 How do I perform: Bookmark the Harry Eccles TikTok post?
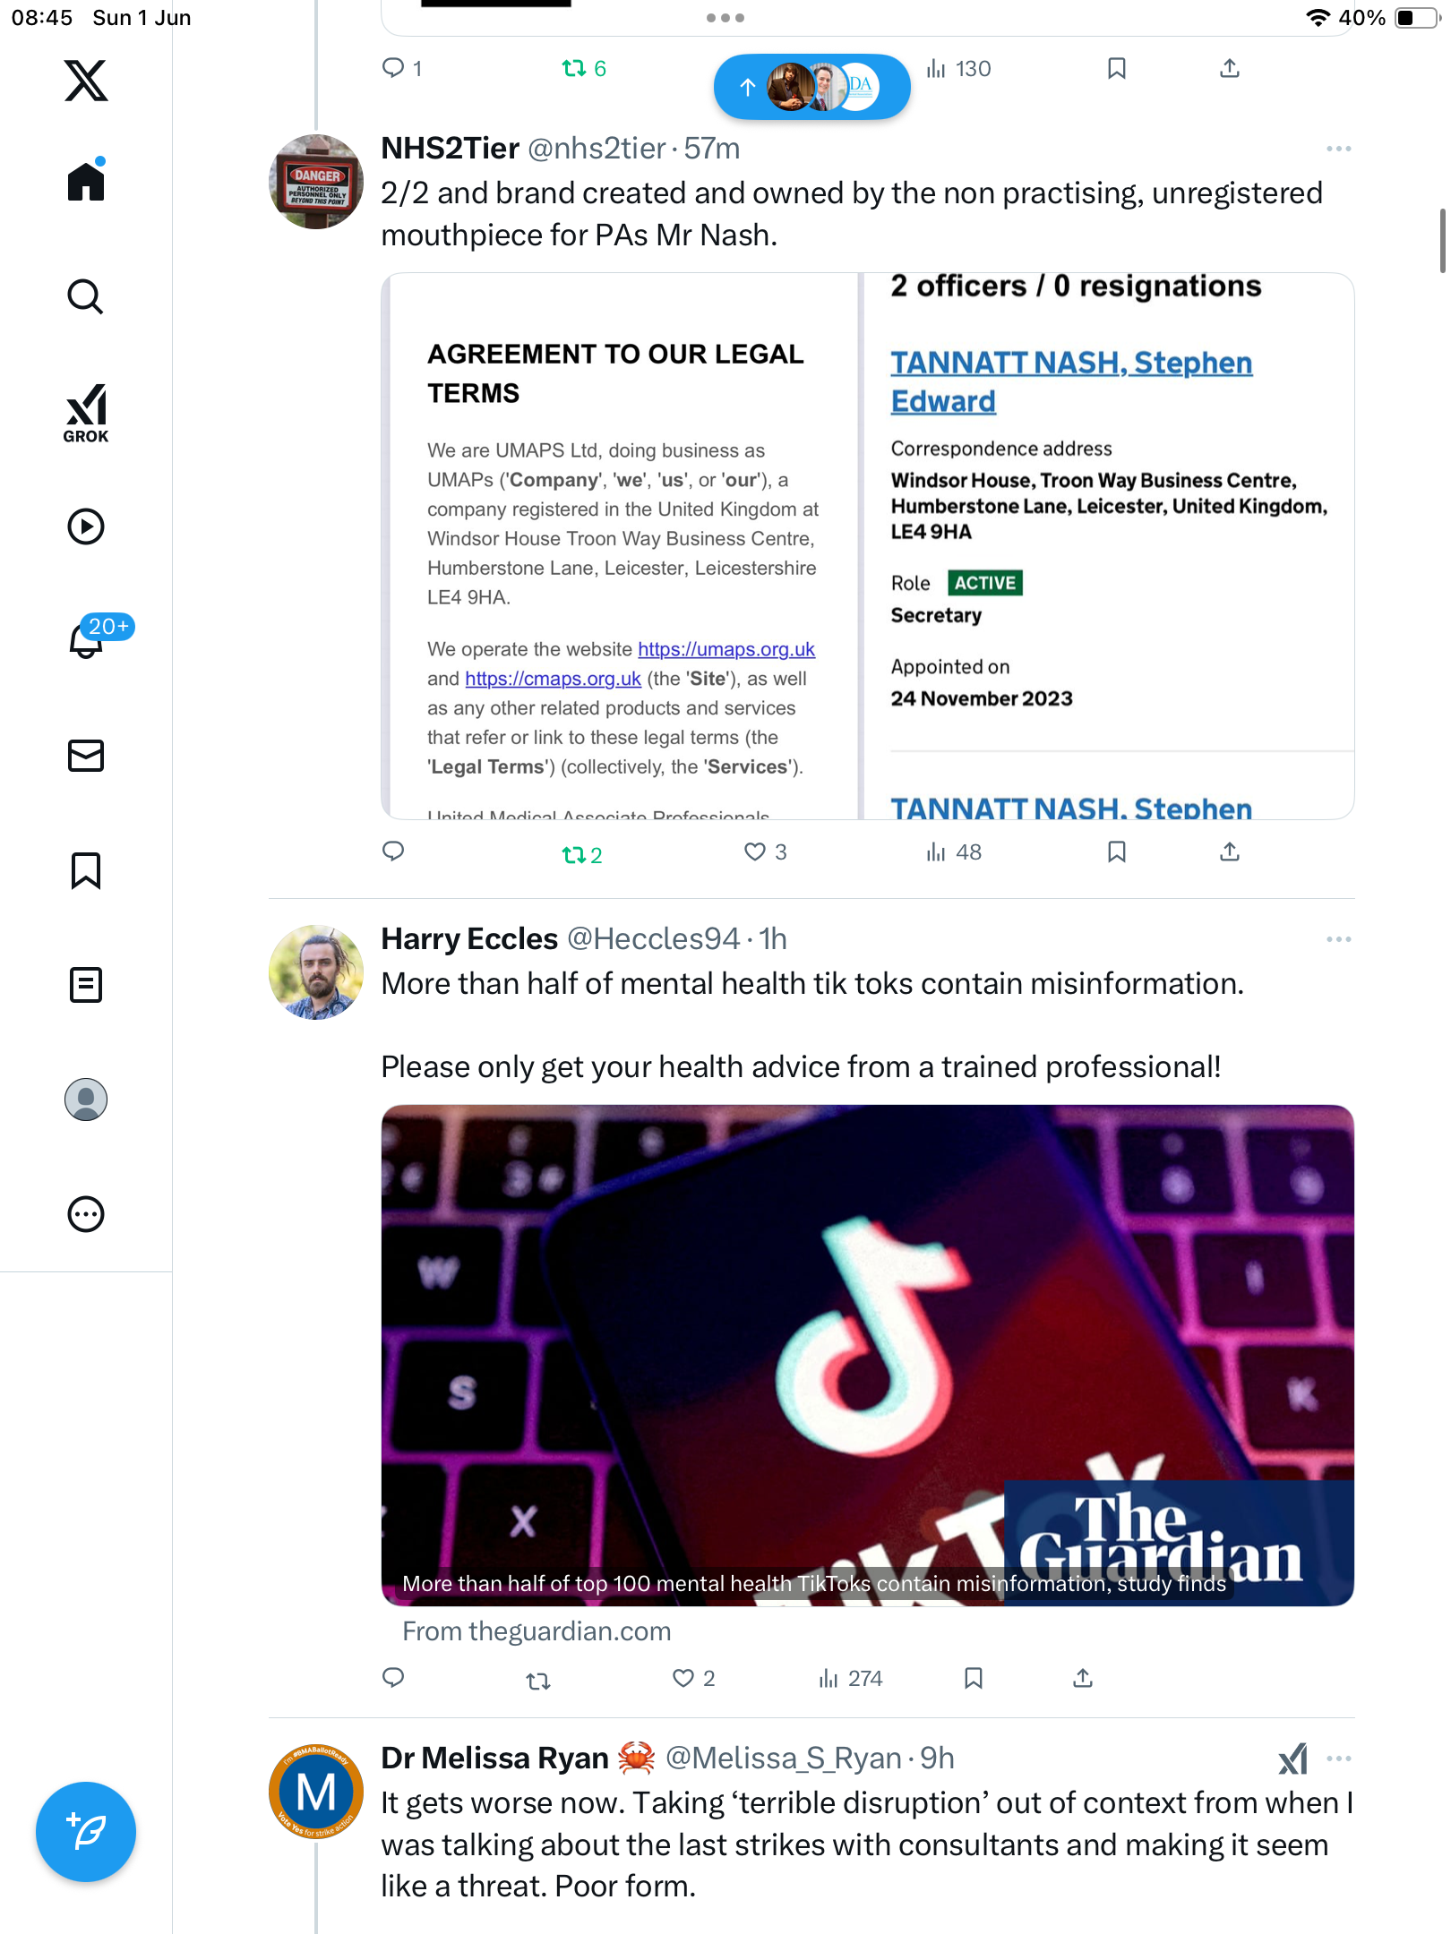point(974,1678)
